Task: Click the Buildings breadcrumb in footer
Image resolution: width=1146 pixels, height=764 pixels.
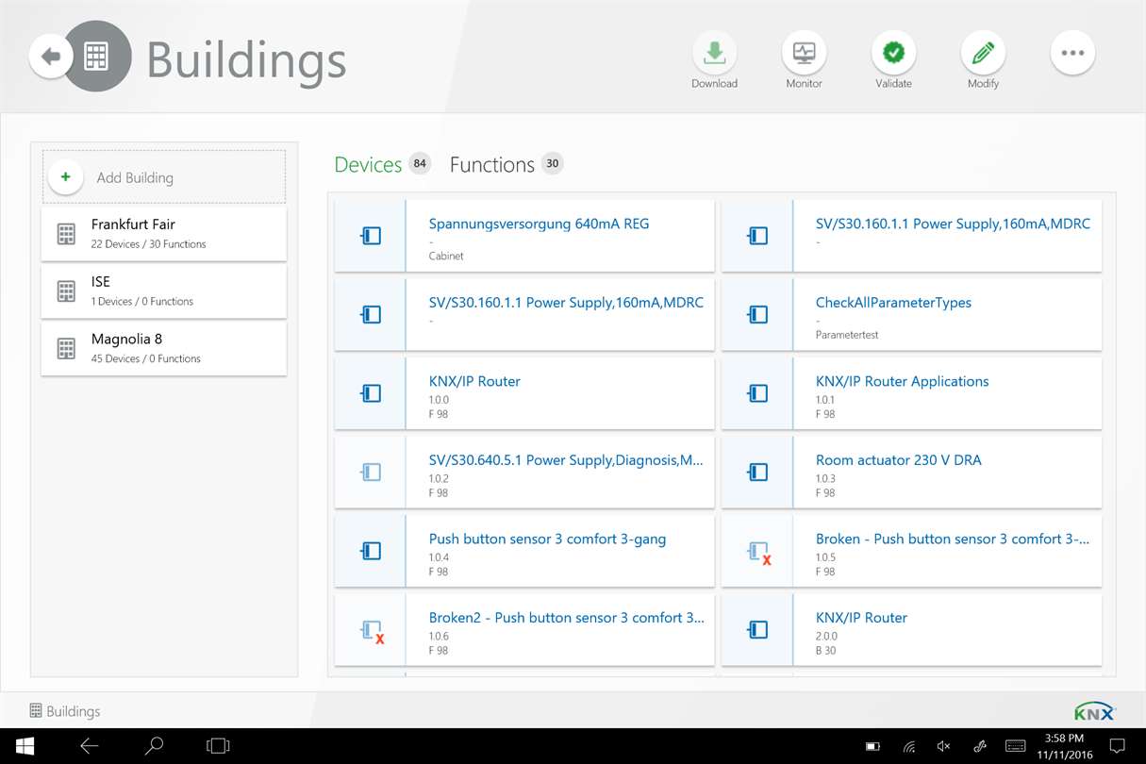Action: click(64, 711)
